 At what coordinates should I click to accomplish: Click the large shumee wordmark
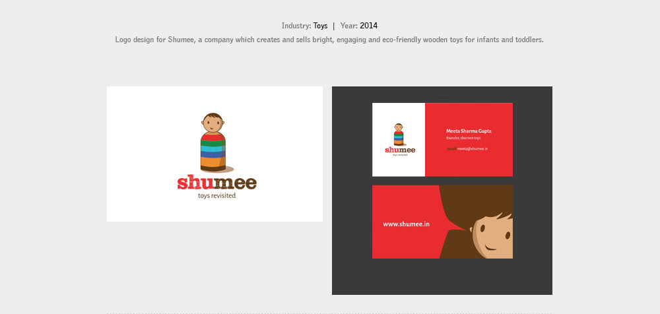click(216, 183)
